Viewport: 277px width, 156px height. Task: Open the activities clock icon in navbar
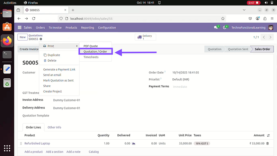point(225,28)
